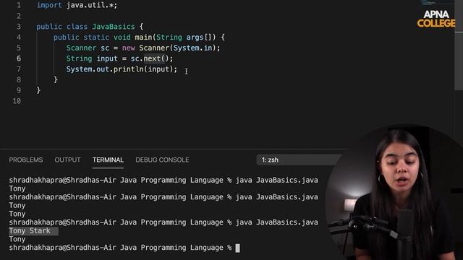Select the TERMINAL tab
This screenshot has width=463, height=260.
(x=108, y=160)
